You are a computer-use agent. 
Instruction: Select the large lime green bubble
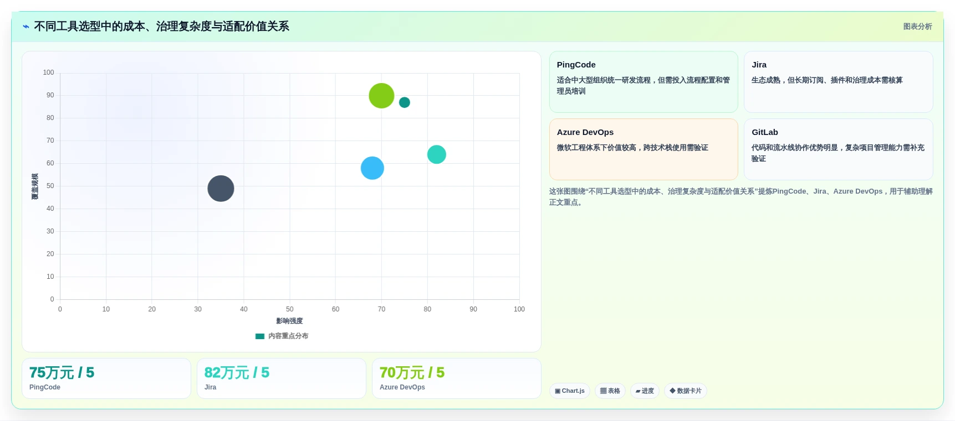[381, 96]
